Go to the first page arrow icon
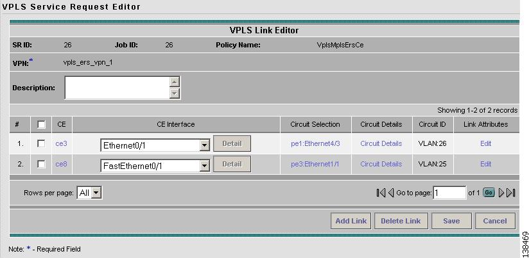Viewport: 529px width, 258px height. tap(381, 193)
